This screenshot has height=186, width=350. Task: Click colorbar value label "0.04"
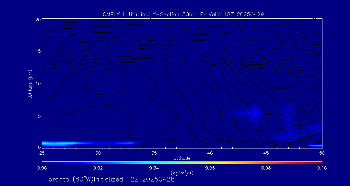[154, 168]
